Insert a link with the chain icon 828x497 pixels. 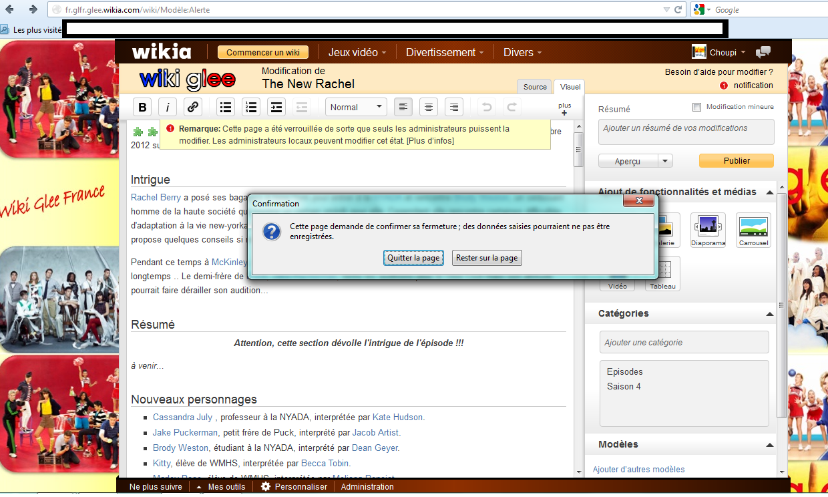click(x=193, y=107)
